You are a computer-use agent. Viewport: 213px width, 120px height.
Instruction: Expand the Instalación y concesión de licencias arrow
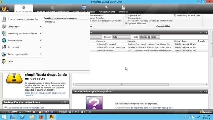pyautogui.click(x=41, y=33)
